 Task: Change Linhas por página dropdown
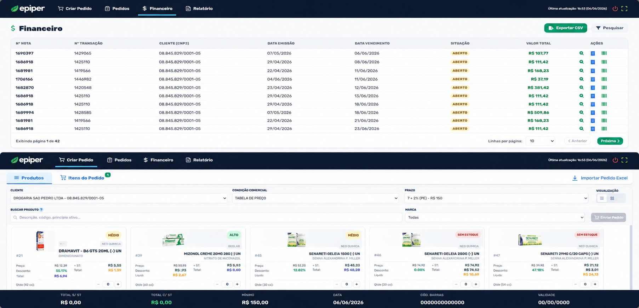(540, 141)
